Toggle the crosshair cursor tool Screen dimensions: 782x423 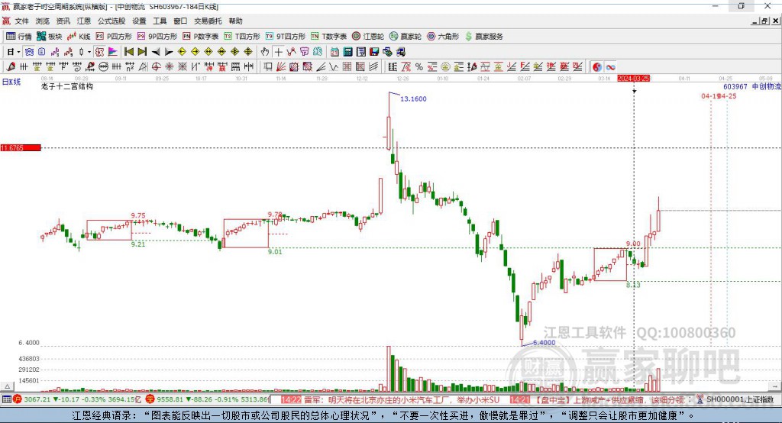tap(278, 52)
